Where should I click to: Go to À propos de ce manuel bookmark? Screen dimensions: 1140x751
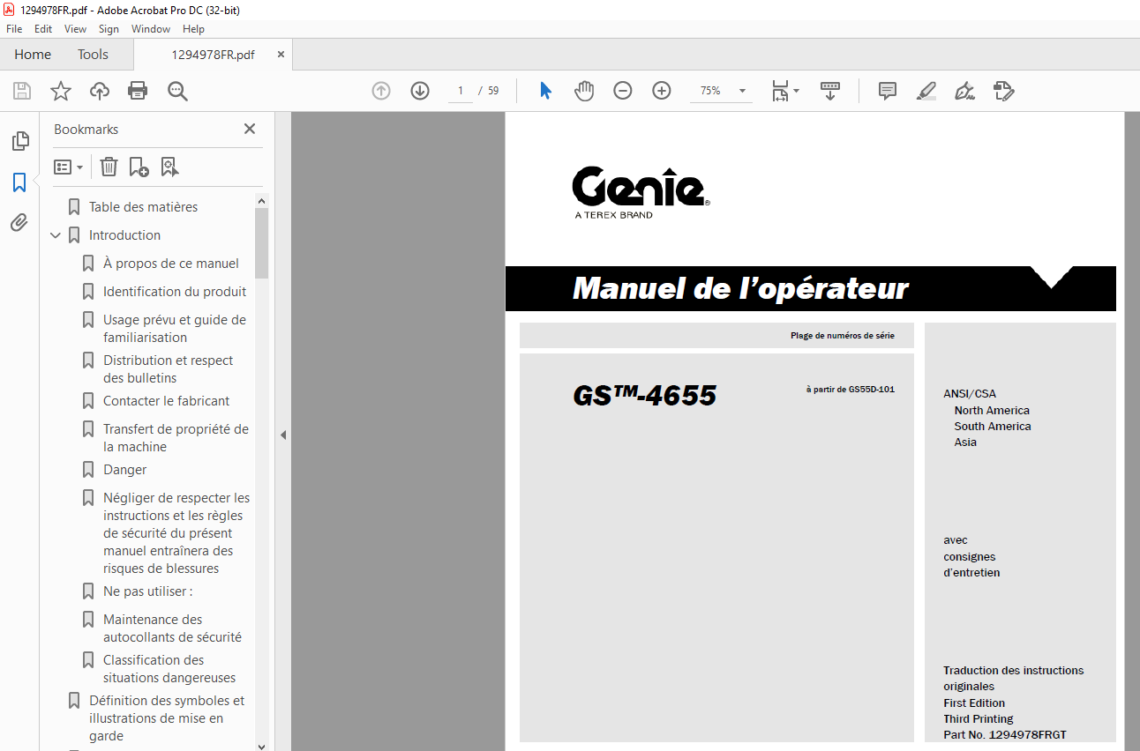pos(171,264)
